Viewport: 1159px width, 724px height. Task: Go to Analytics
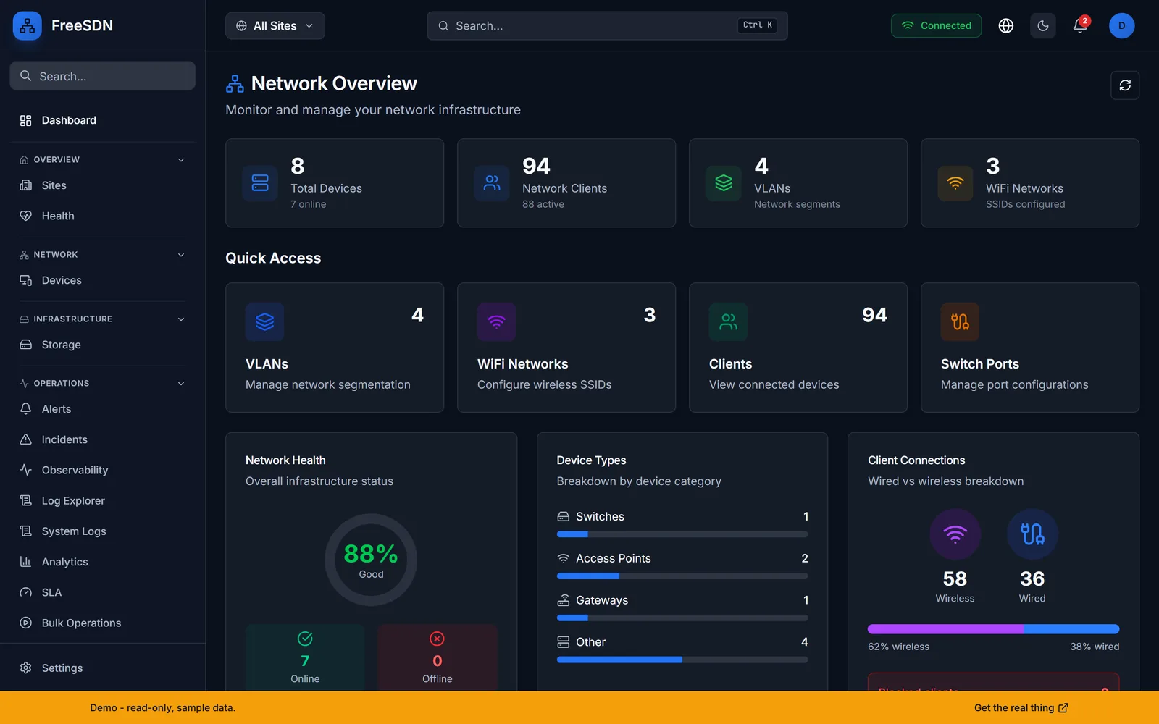point(102,562)
